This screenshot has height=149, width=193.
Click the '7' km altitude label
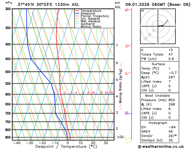[117, 45]
